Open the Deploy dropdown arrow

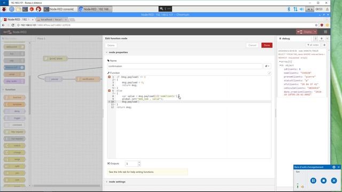coord(315,32)
